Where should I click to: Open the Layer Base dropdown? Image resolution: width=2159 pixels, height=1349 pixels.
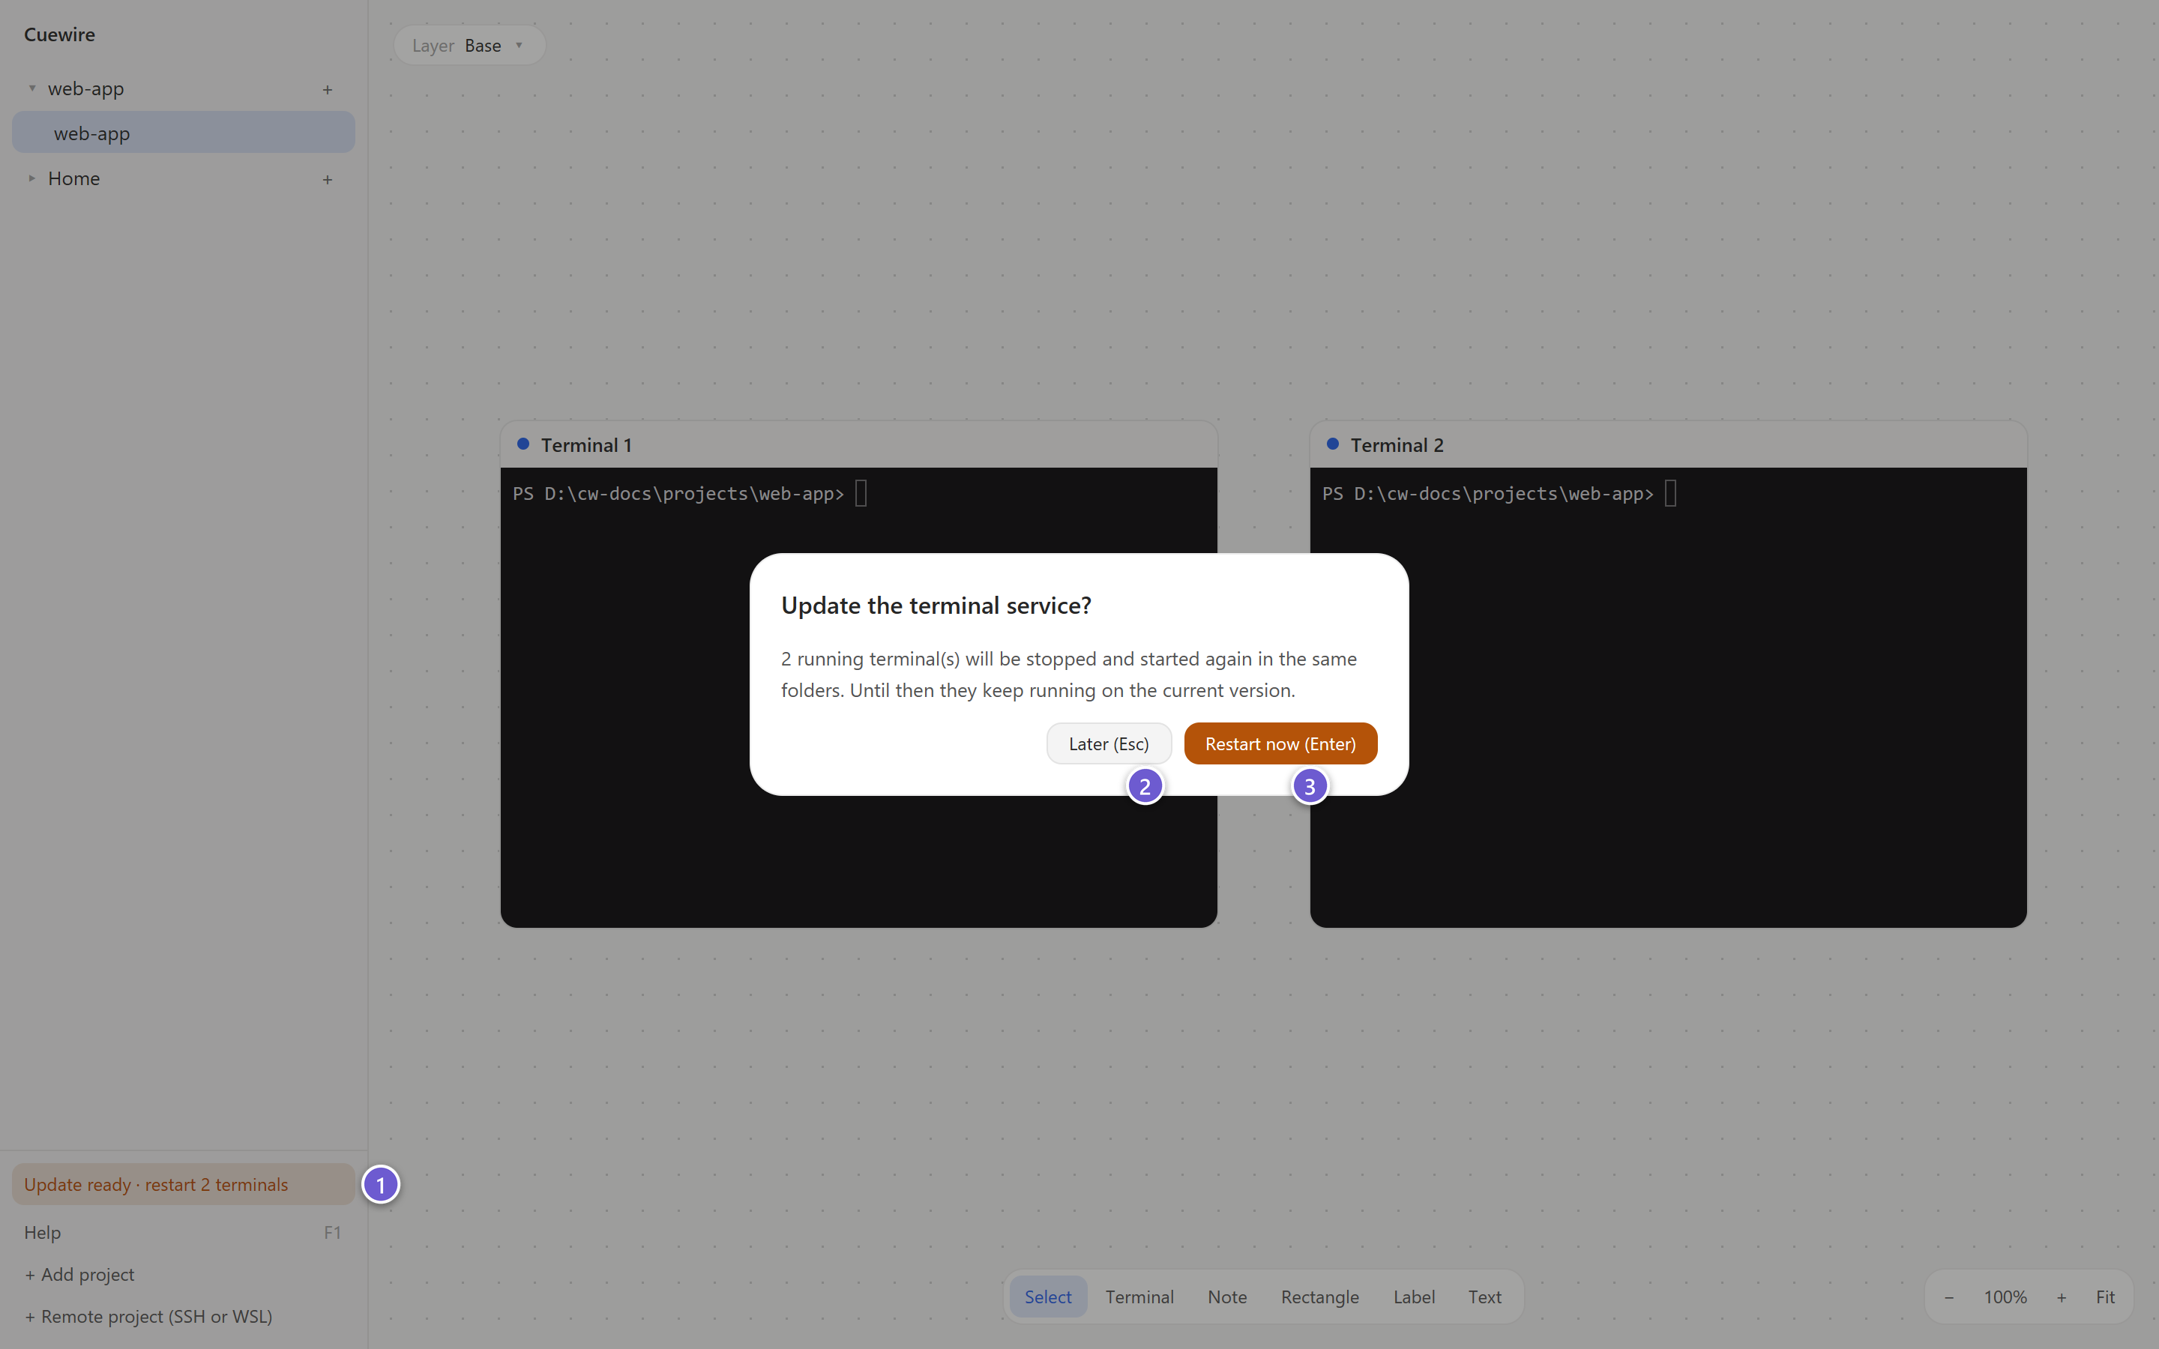469,46
